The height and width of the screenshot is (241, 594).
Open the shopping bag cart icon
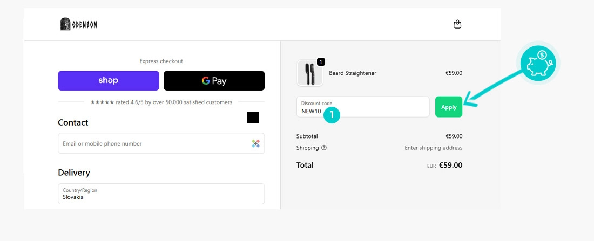coord(457,25)
